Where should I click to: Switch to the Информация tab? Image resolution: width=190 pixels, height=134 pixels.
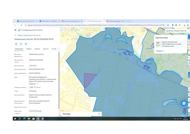tap(19, 49)
